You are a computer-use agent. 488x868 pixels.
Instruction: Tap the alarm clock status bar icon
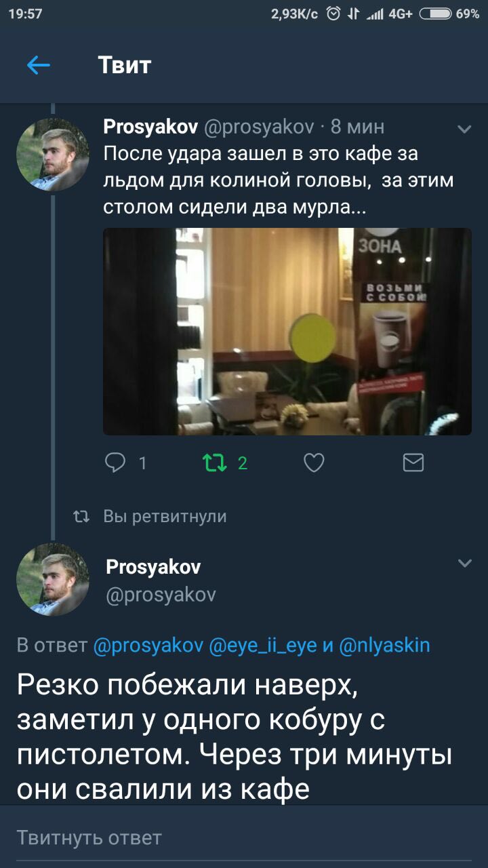point(333,14)
